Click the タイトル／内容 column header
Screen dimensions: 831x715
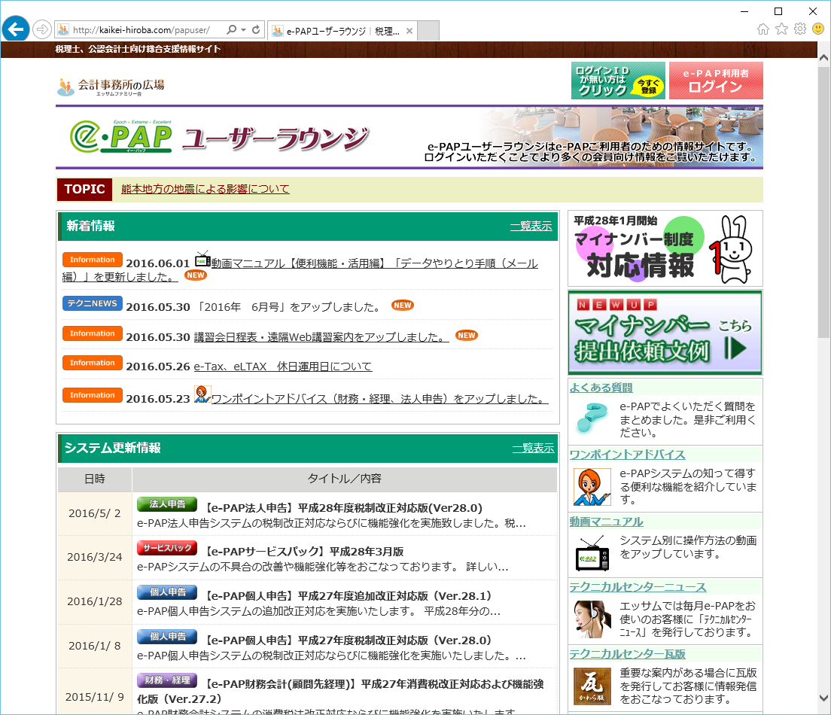[x=345, y=479]
